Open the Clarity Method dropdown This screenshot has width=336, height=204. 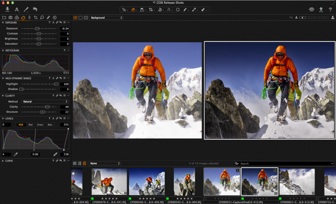pos(45,101)
